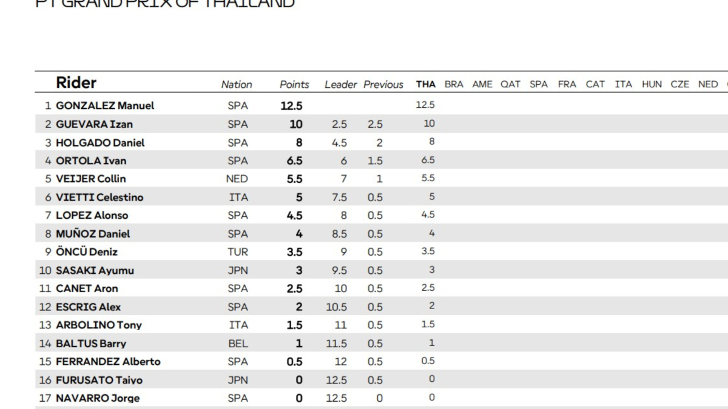
Task: Click rider name ÖNCÜ Deniz
Action: click(x=87, y=252)
